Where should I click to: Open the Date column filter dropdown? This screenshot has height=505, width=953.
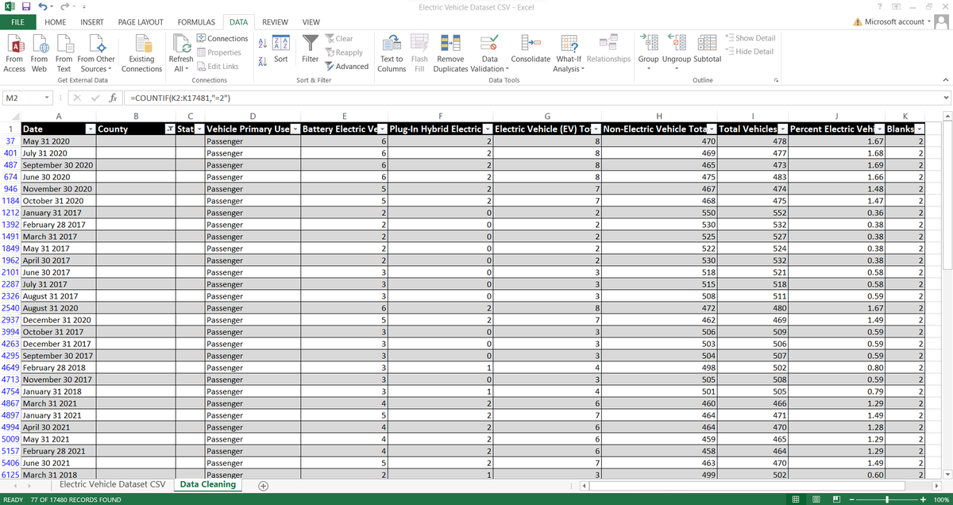(90, 129)
